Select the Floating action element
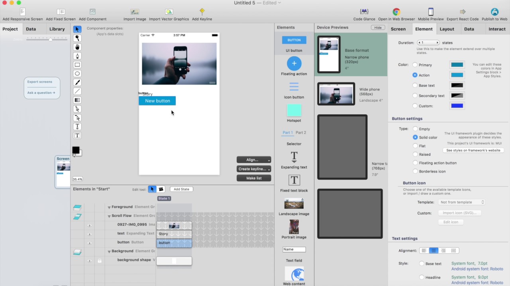The width and height of the screenshot is (510, 286). tap(294, 63)
